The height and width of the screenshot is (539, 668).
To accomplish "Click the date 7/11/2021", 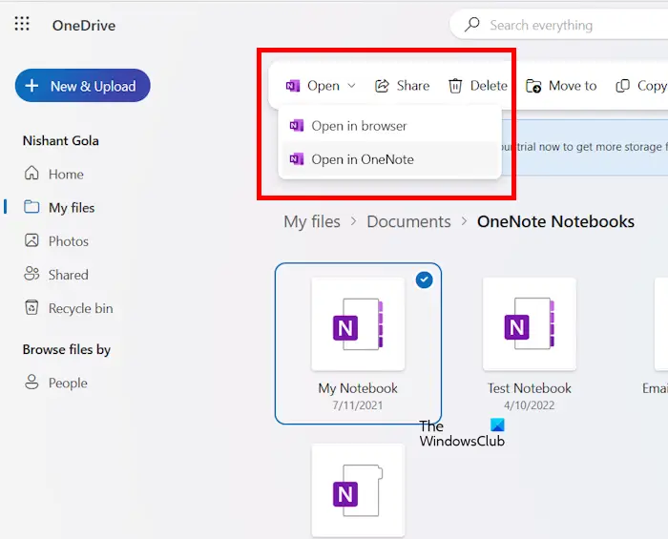I will tap(358, 404).
